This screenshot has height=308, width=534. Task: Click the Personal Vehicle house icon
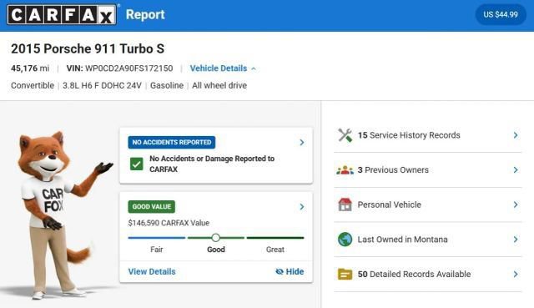point(345,204)
